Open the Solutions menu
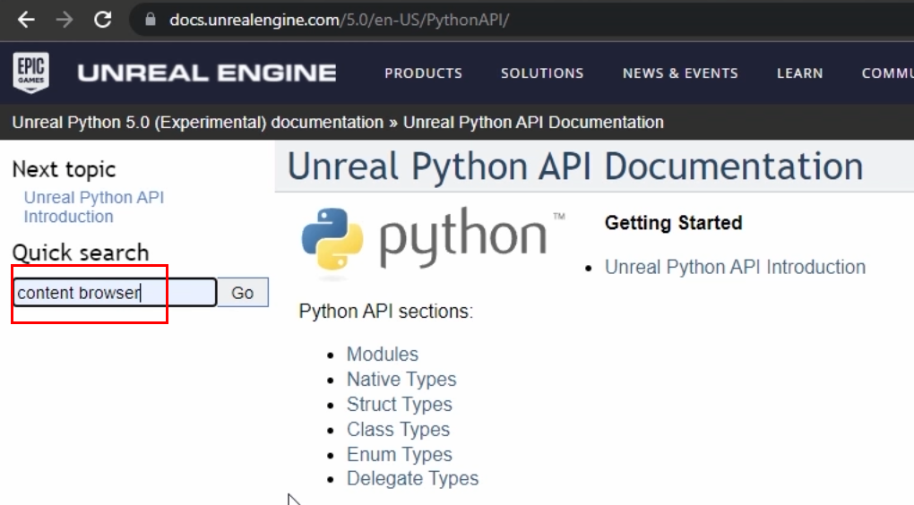This screenshot has height=505, width=914. click(x=542, y=73)
